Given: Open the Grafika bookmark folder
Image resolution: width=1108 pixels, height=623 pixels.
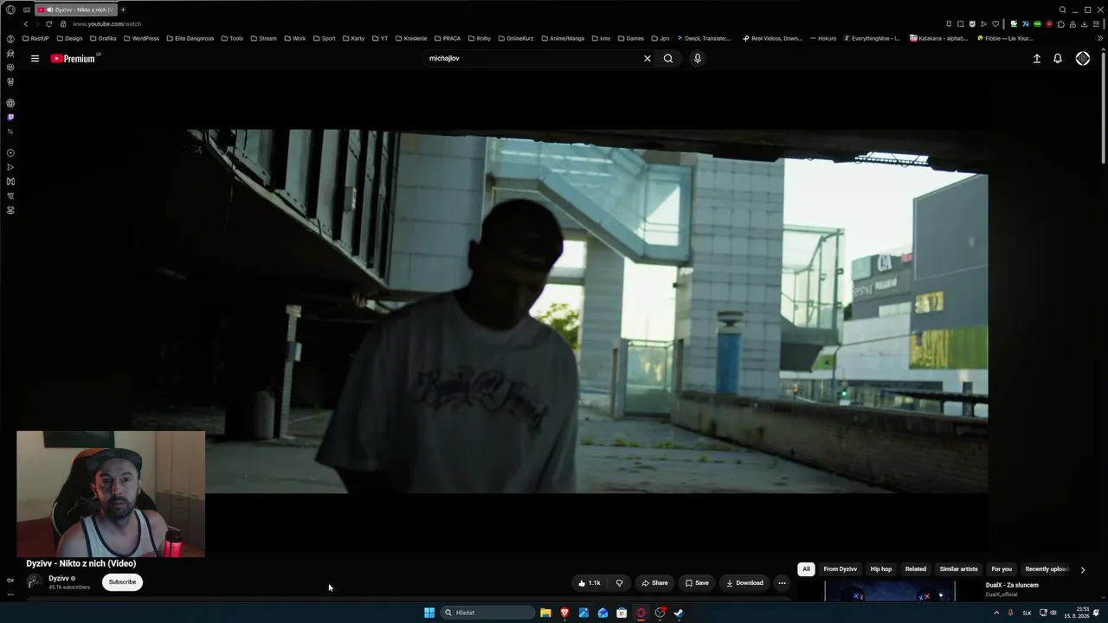Looking at the screenshot, I should coord(103,38).
